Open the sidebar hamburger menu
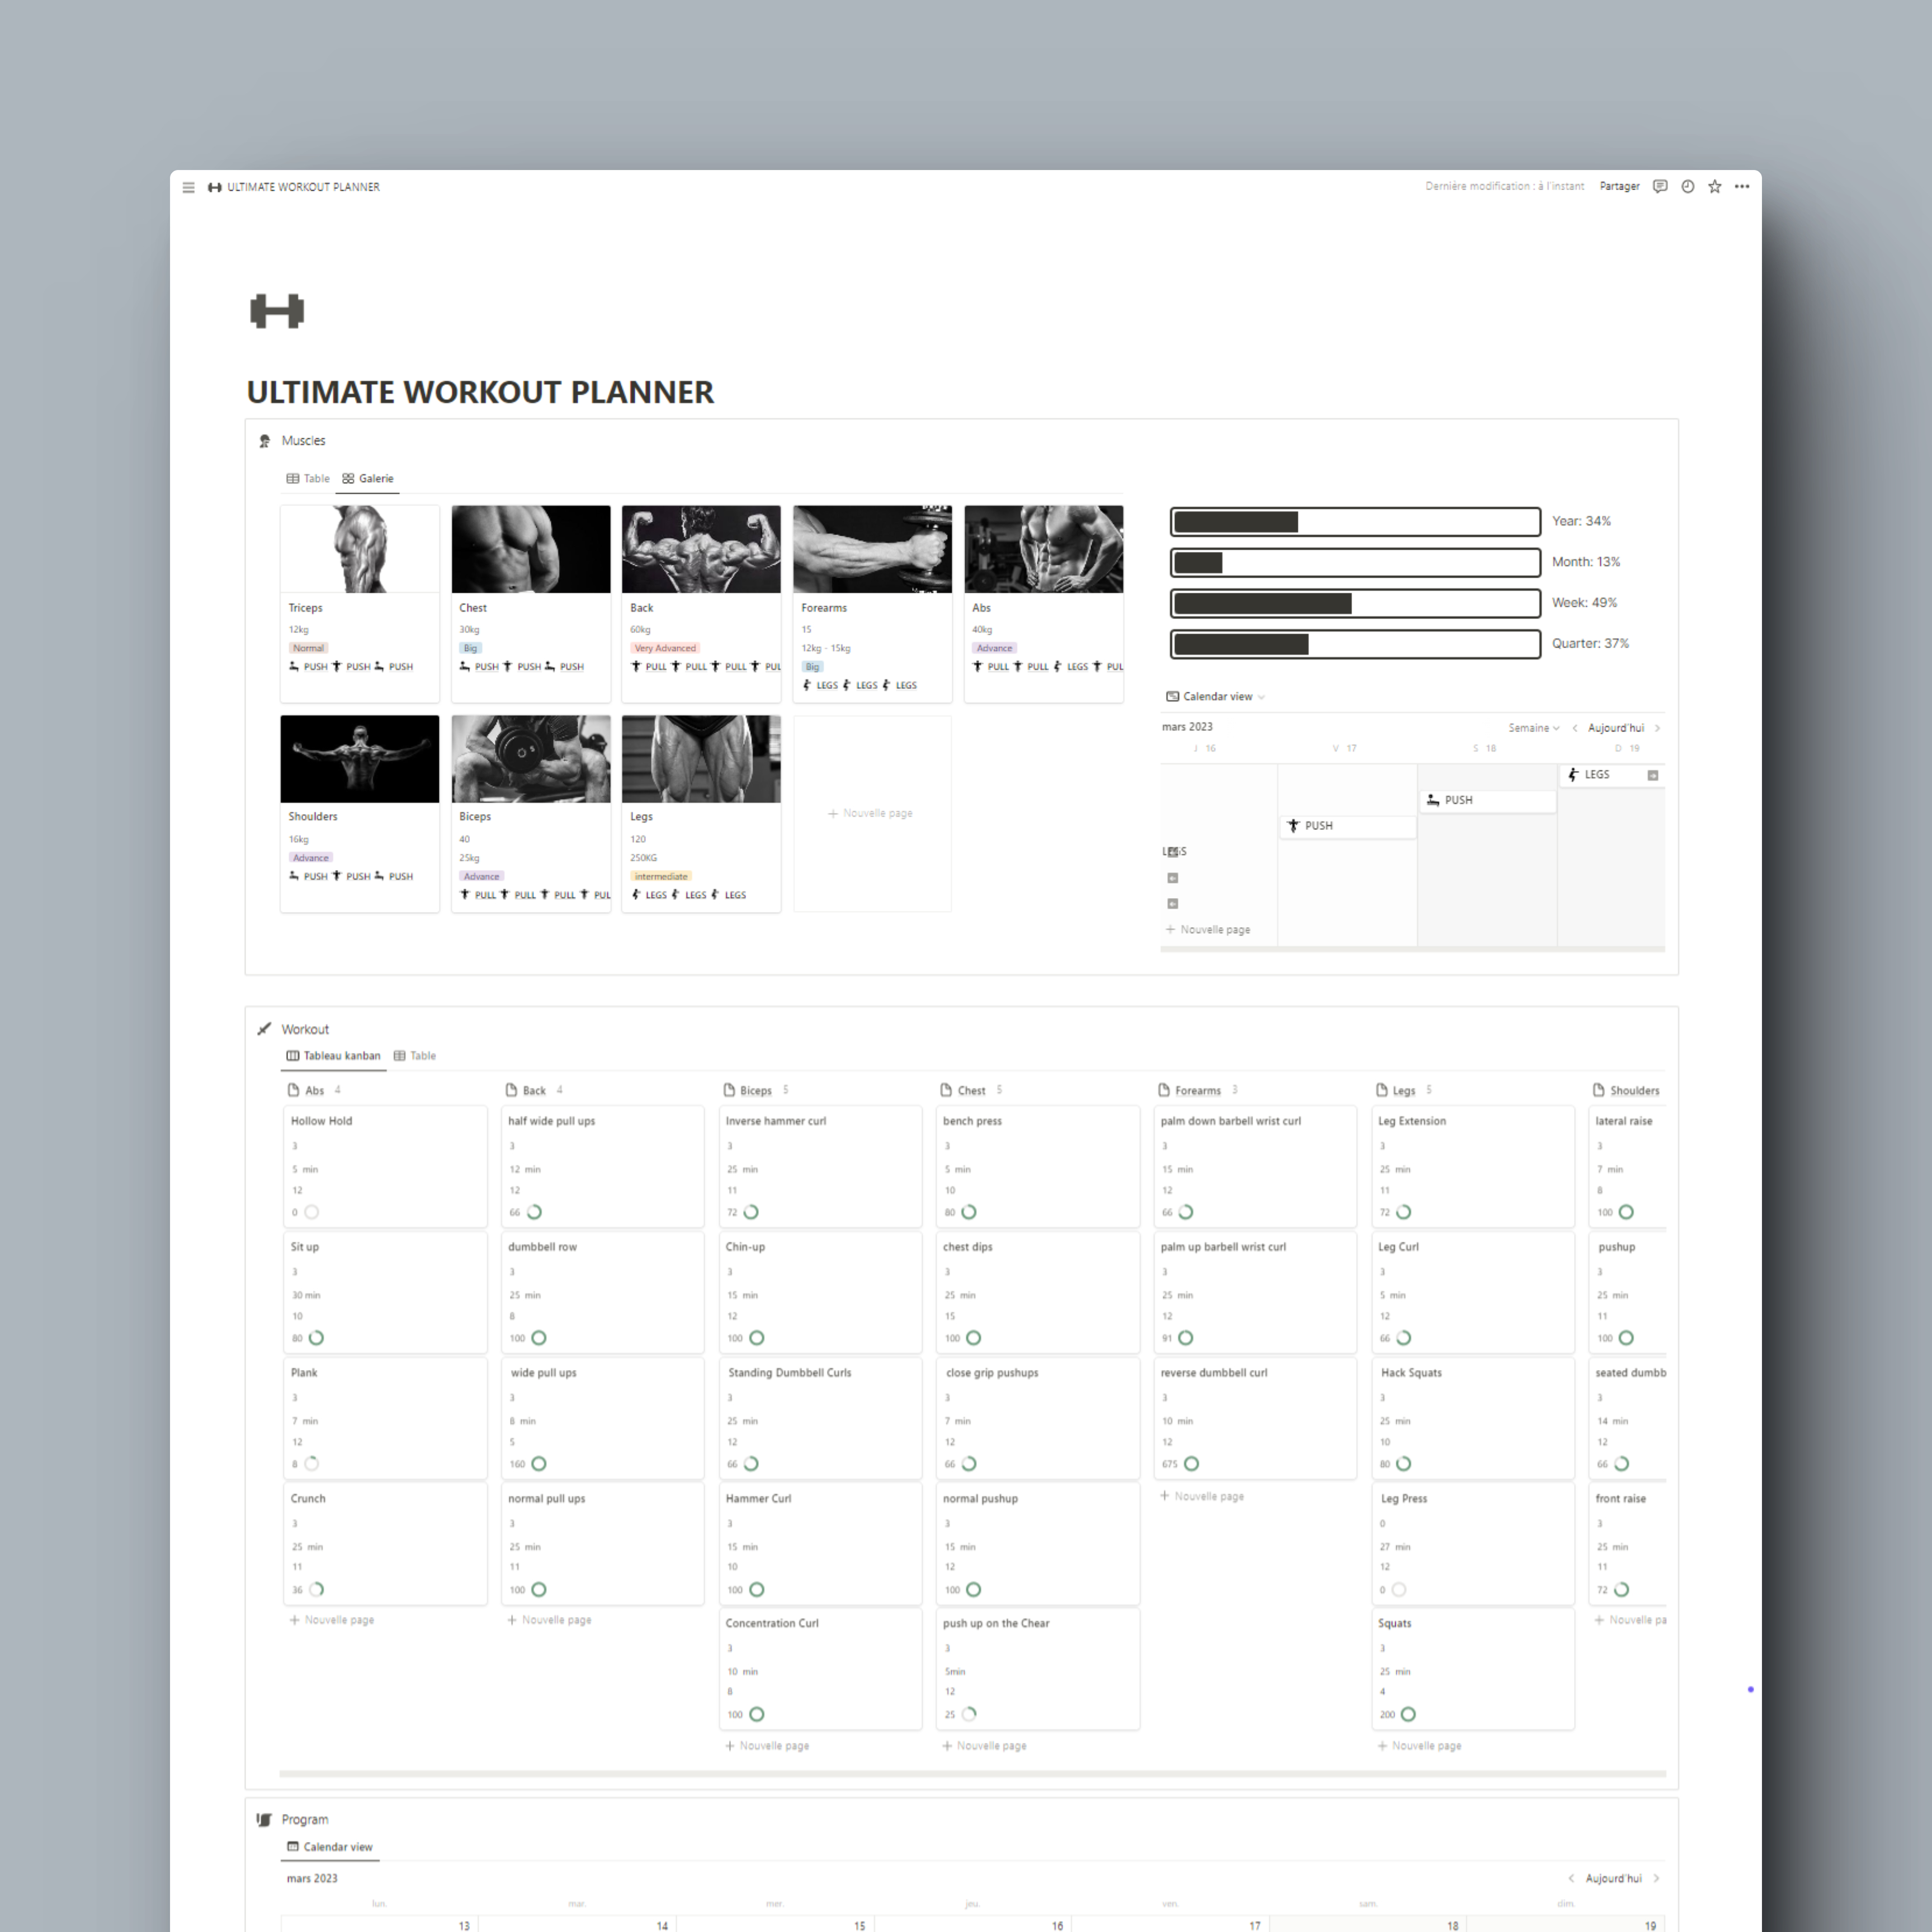This screenshot has width=1932, height=1932. point(188,187)
